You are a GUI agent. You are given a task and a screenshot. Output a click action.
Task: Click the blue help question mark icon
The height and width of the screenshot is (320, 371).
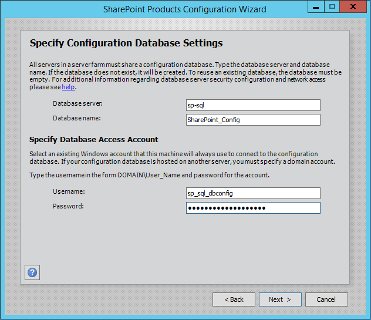click(32, 272)
